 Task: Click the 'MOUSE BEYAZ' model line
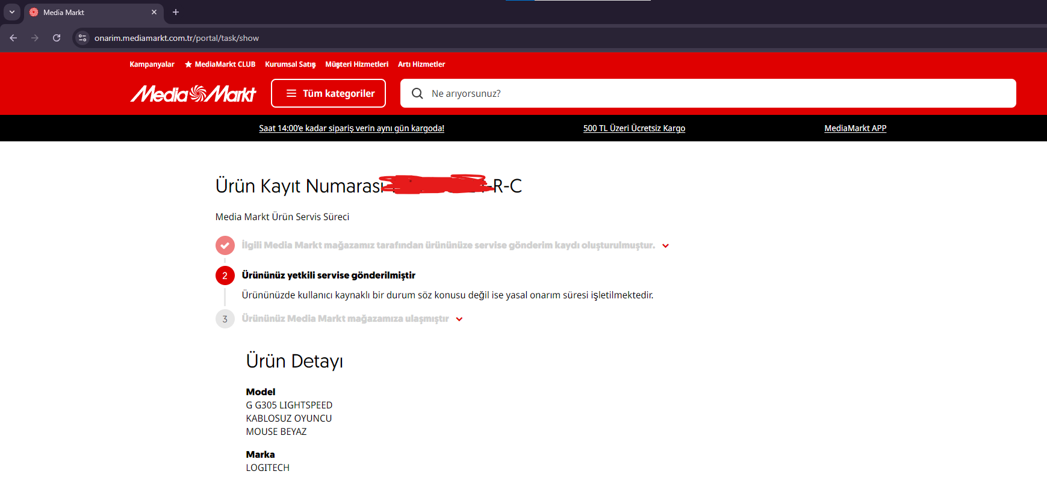point(276,432)
